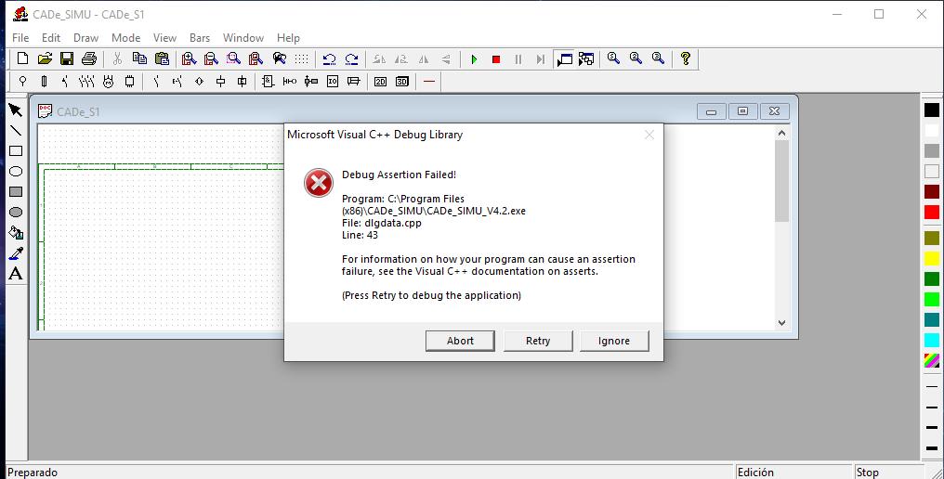
Task: Click the CADe_S1 scrollbar up arrow
Action: pyautogui.click(x=781, y=133)
